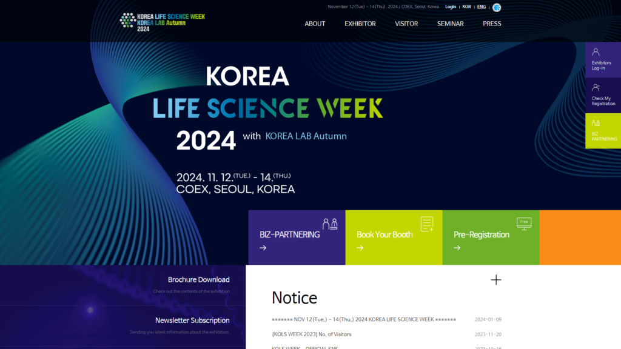Open the ABOUT menu

pyautogui.click(x=315, y=24)
